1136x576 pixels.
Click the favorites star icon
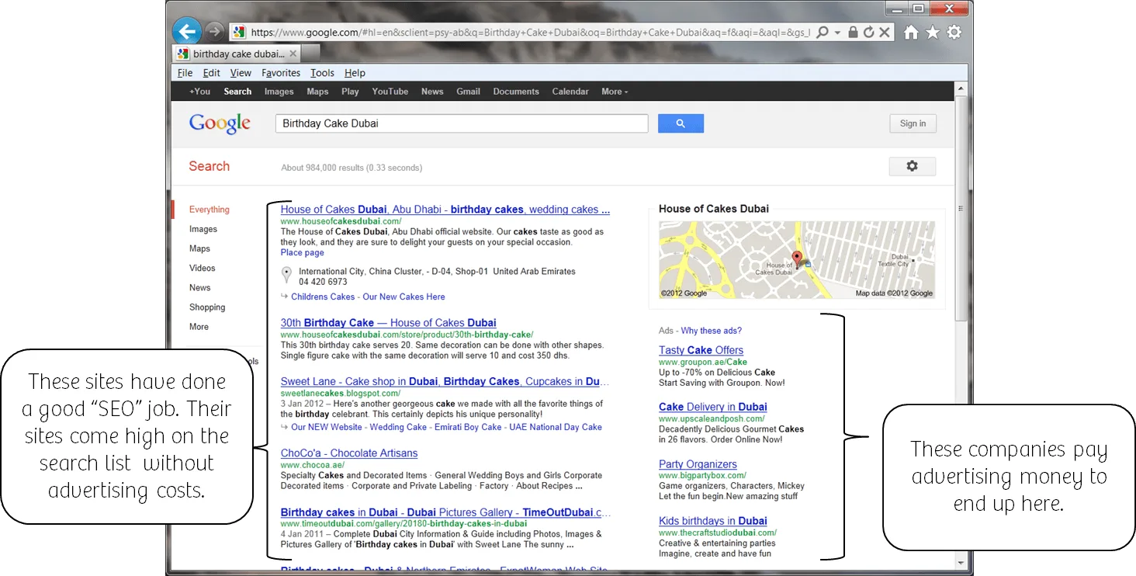pyautogui.click(x=933, y=33)
